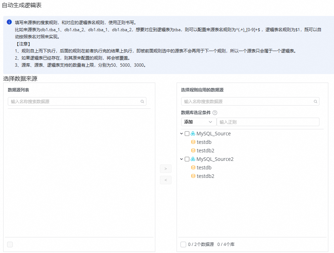Image resolution: width=334 pixels, height=253 pixels.
Task: Collapse the MySQL_Source tree node
Action: click(181, 134)
